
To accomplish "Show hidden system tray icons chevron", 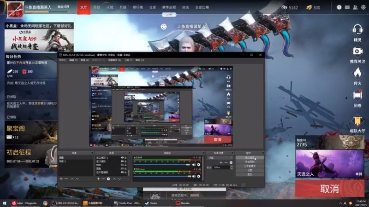I will pyautogui.click(x=340, y=203).
